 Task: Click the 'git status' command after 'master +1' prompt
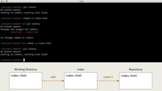[x=33, y=24]
